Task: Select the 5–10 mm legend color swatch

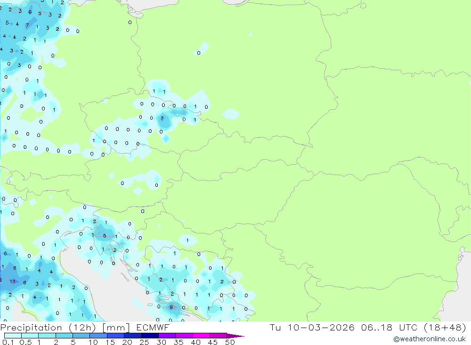Action: coord(81,336)
